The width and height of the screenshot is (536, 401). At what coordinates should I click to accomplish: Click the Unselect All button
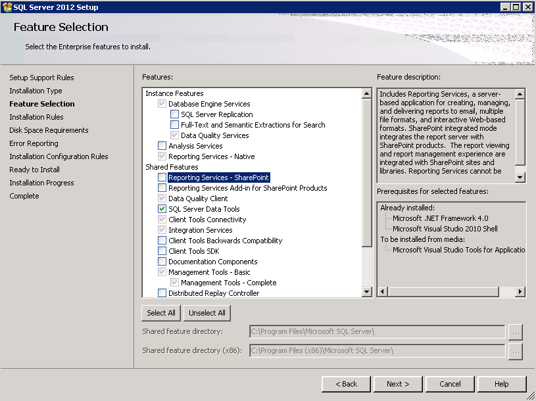tap(207, 313)
